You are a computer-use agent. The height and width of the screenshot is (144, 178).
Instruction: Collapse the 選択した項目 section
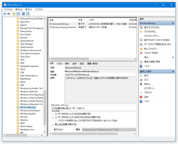pyautogui.click(x=173, y=71)
